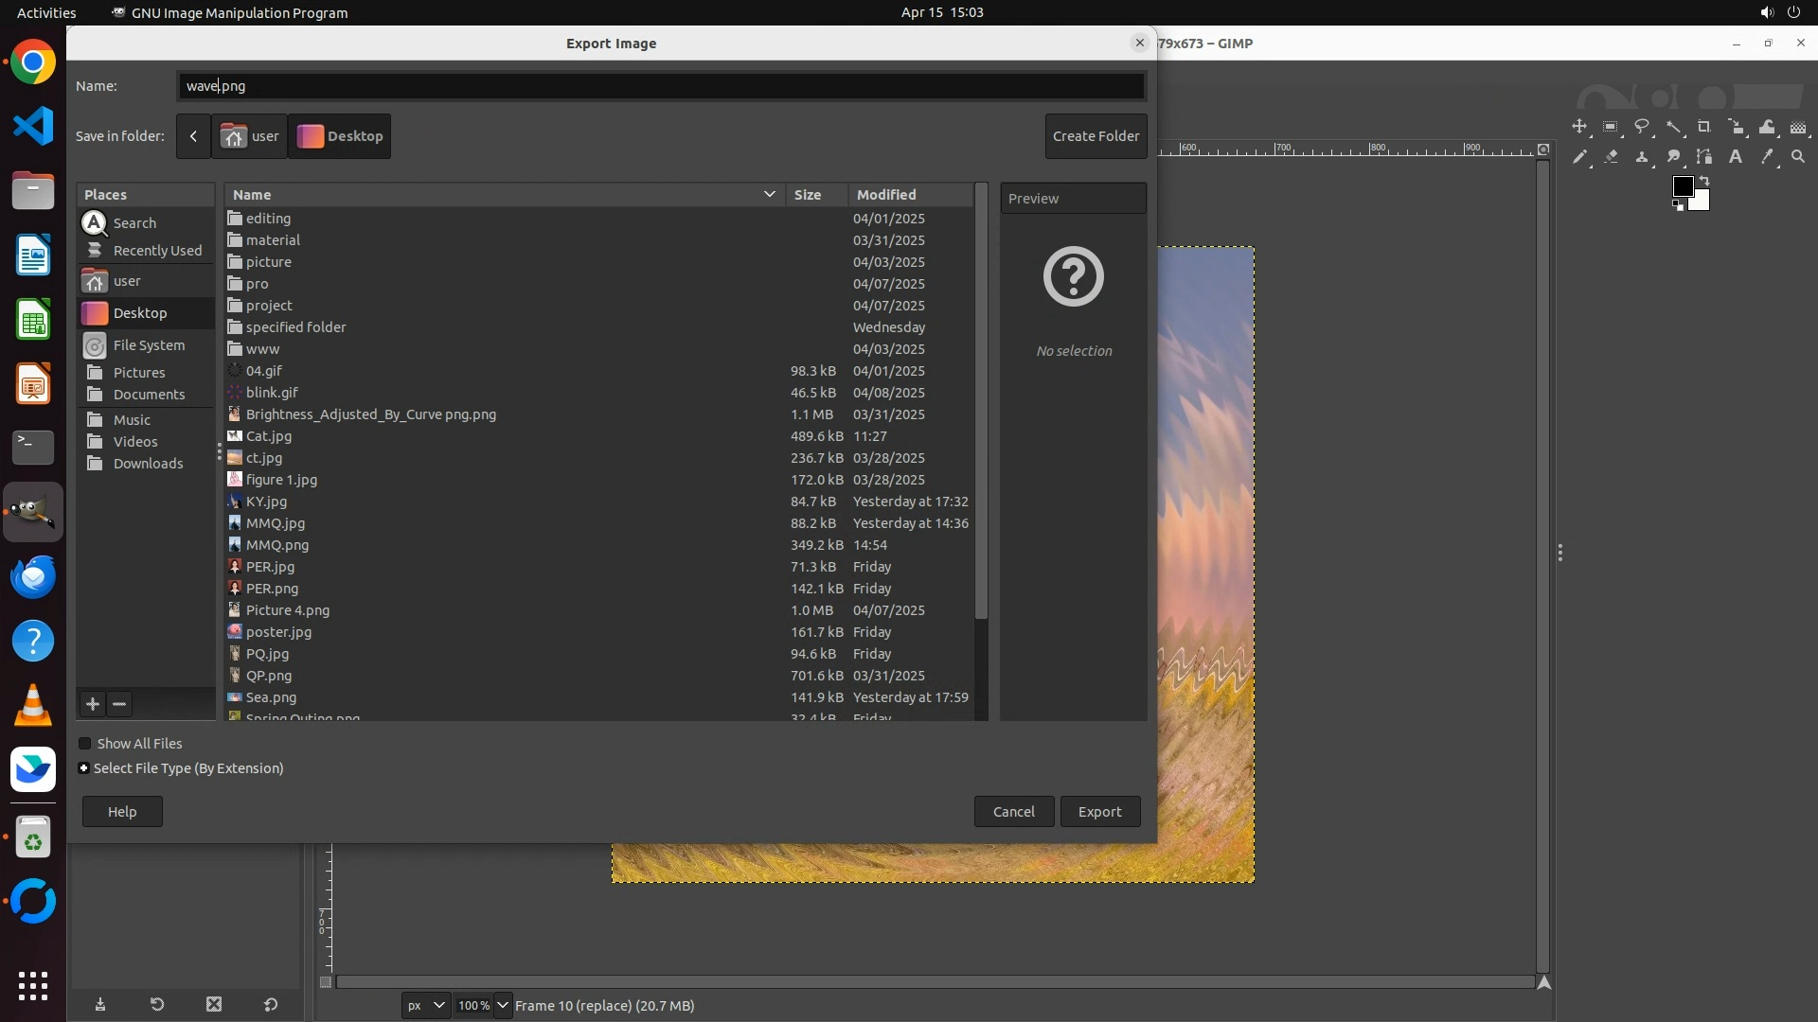Select the Text tool
This screenshot has width=1818, height=1022.
point(1736,157)
